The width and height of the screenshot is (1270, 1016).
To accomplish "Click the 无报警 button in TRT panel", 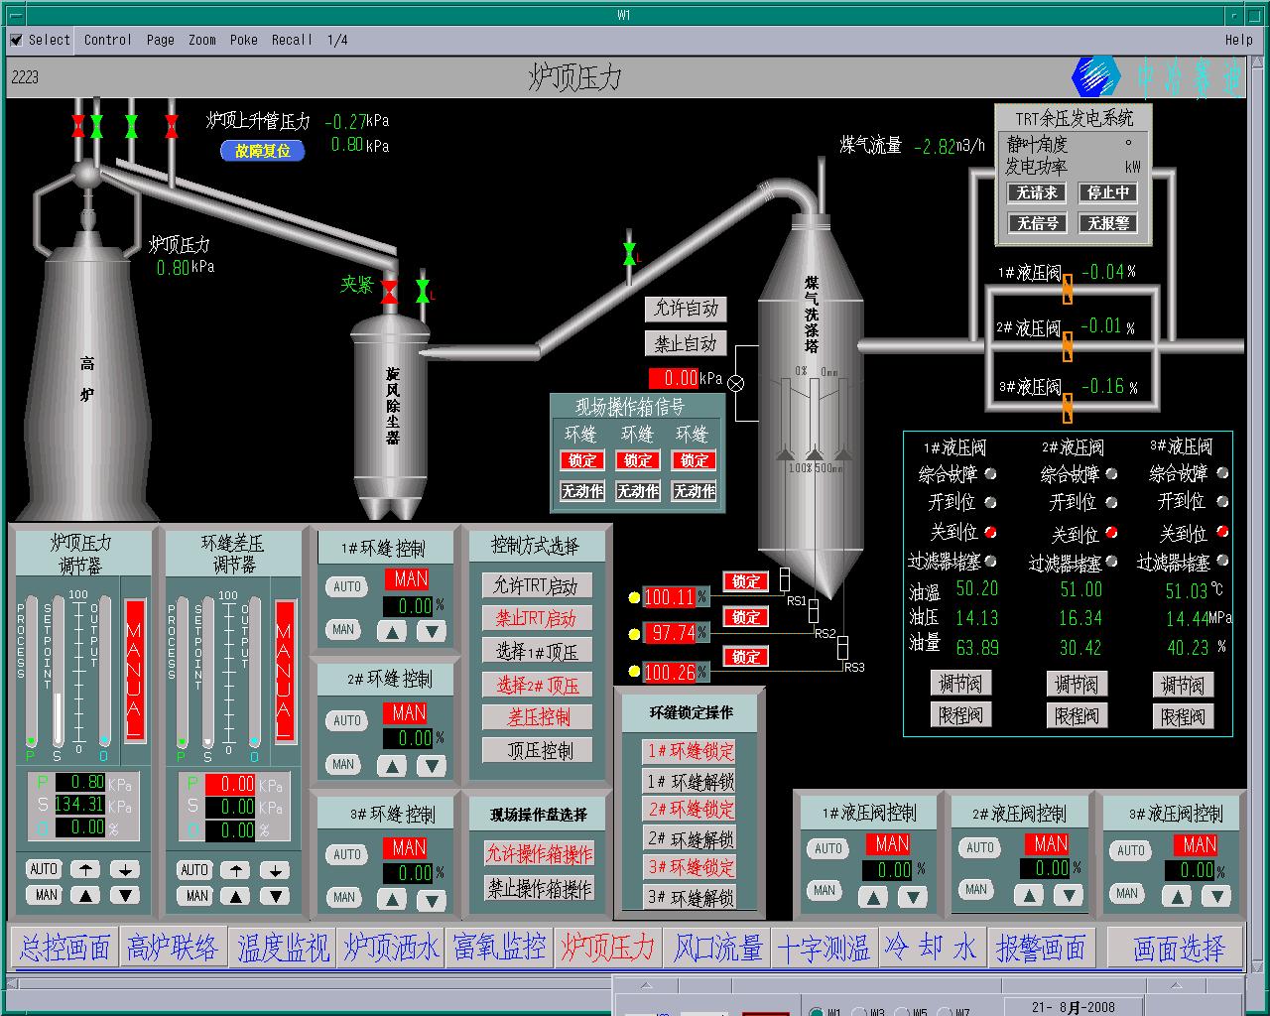I will click(x=1108, y=223).
